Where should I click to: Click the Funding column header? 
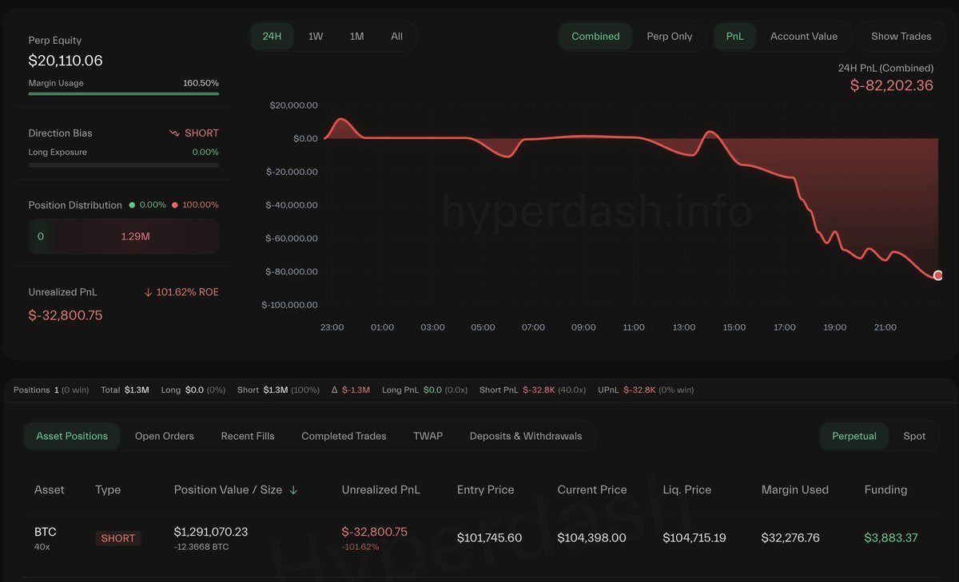(x=885, y=489)
